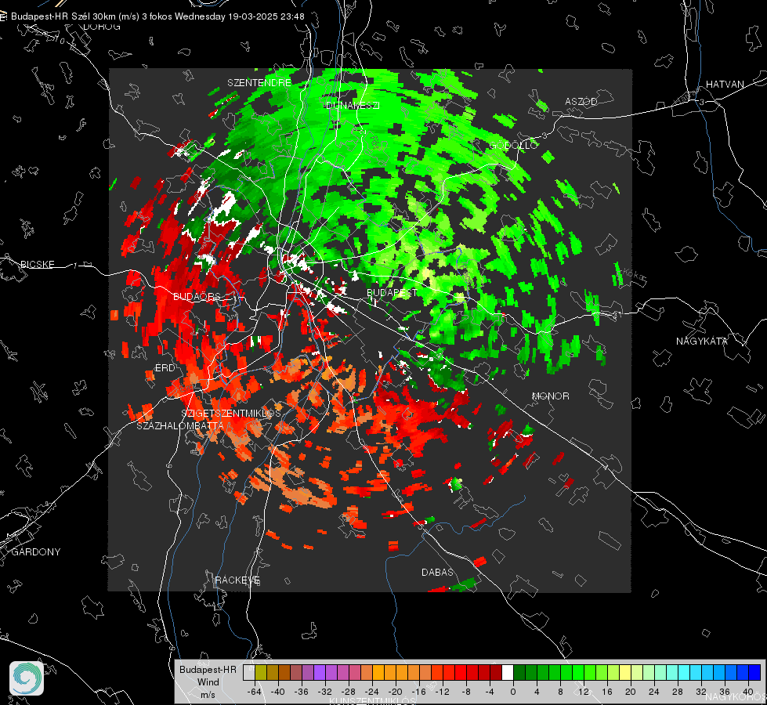Click the GÖDÖLLŐ town label
This screenshot has height=705, width=767.
pos(514,145)
